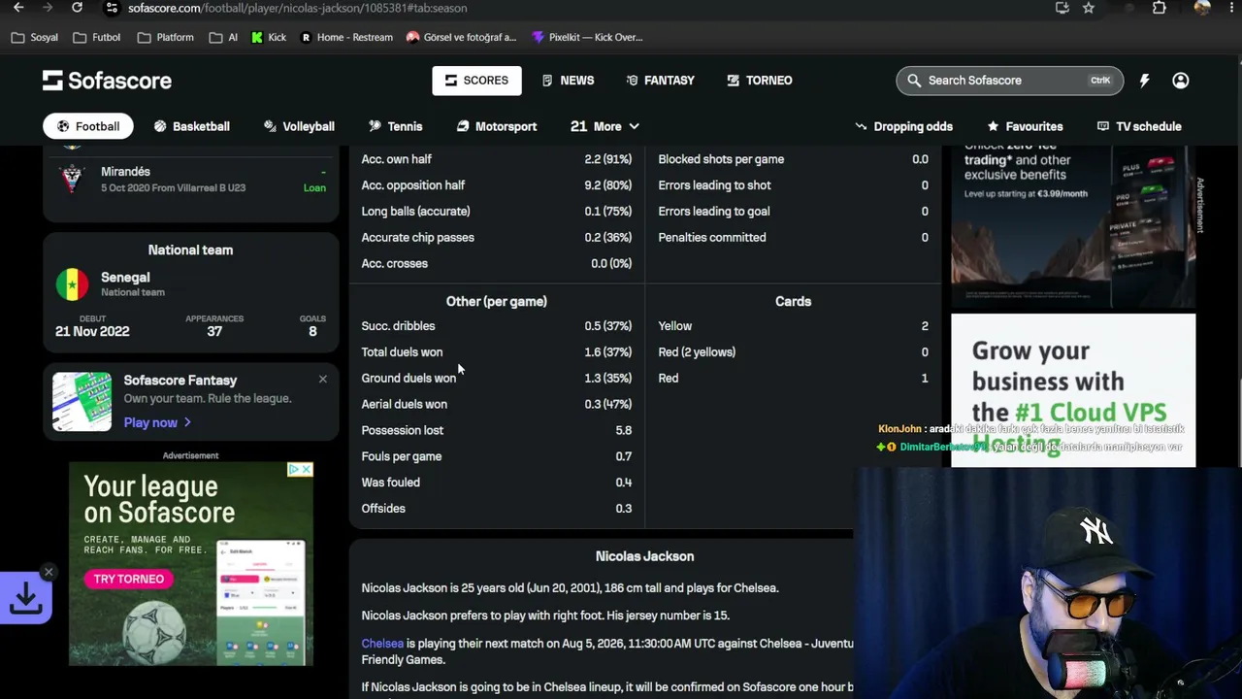Click the 'Errors leading to goal' label

coord(714,211)
